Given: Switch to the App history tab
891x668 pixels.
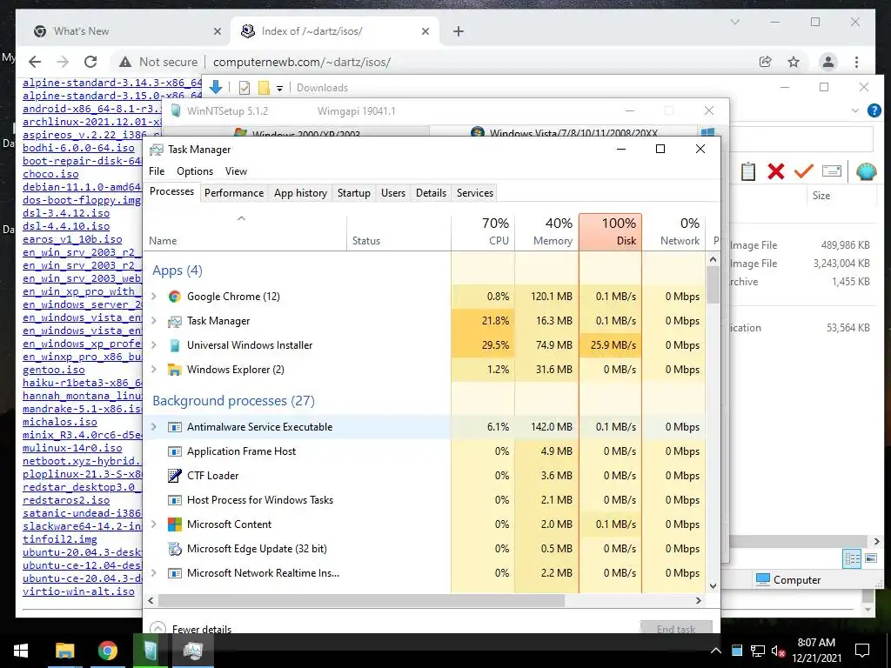Looking at the screenshot, I should tap(300, 193).
